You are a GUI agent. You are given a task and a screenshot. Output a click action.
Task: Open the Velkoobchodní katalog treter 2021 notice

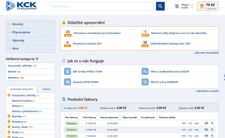point(170,43)
